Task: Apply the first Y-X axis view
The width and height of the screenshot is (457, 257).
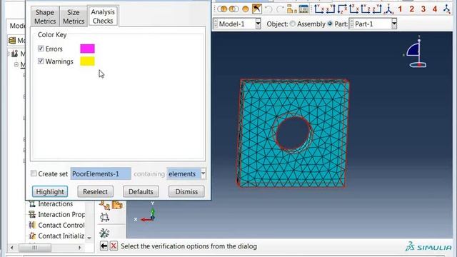Action: 319,9
